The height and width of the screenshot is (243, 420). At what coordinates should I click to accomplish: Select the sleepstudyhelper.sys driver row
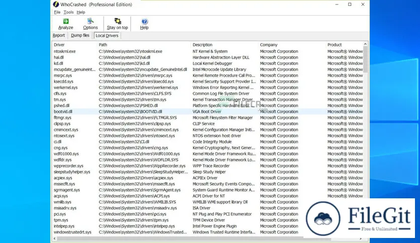tap(207, 172)
